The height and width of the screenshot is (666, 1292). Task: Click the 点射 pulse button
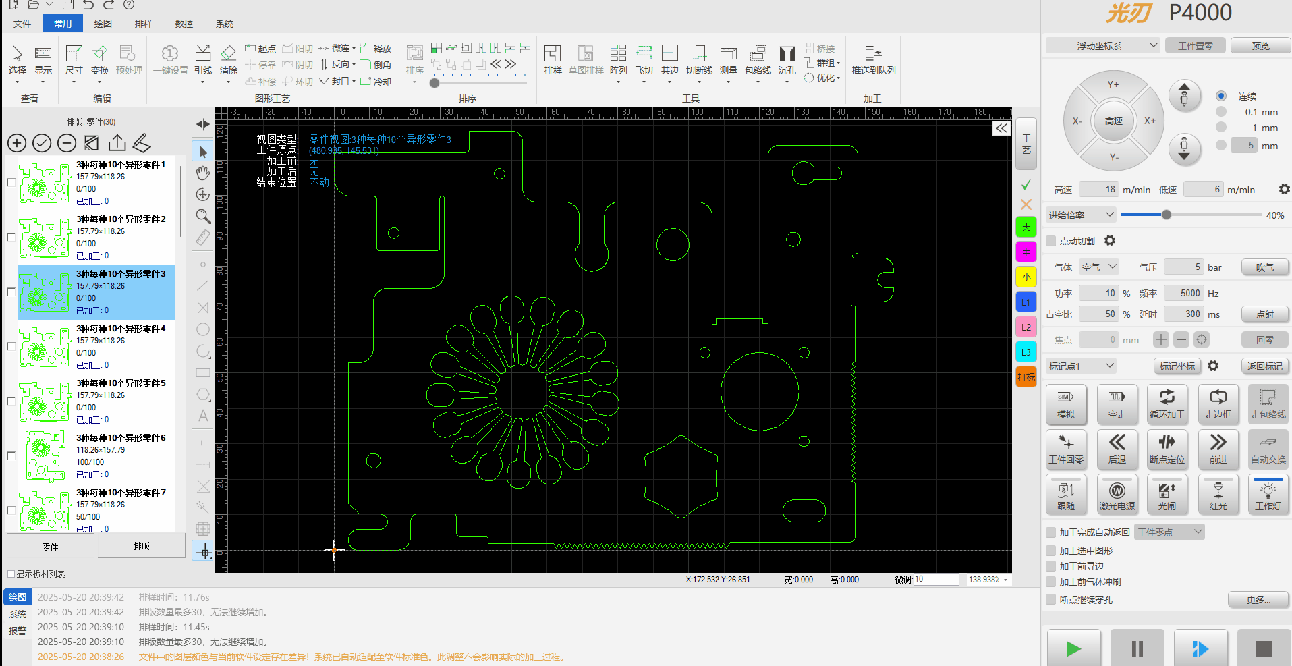[x=1265, y=314]
